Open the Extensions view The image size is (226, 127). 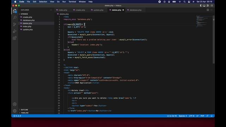14,38
